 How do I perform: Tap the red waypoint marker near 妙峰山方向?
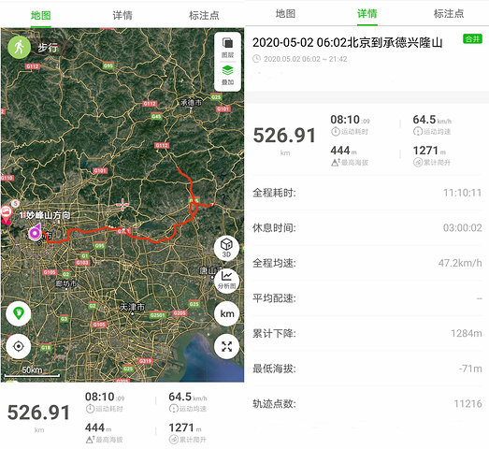(6, 214)
